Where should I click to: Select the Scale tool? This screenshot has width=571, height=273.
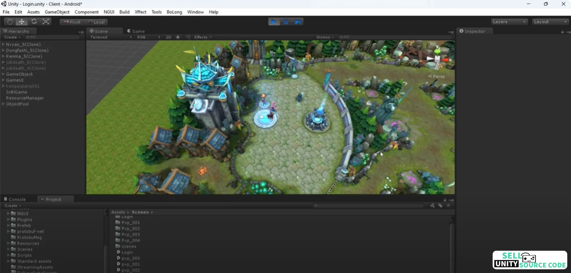click(46, 22)
